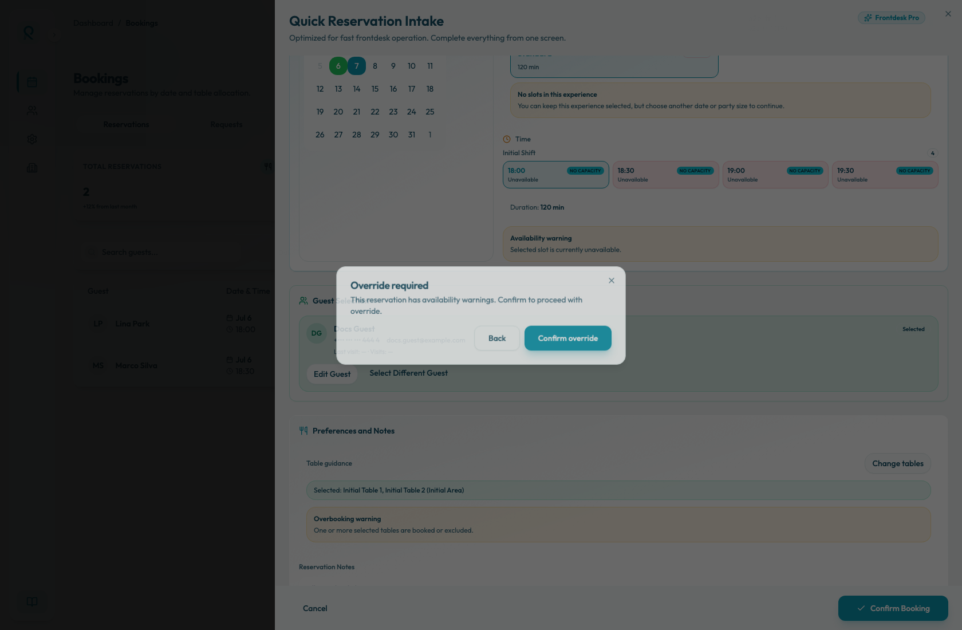Click Select Different Guest
The width and height of the screenshot is (962, 630).
point(409,373)
